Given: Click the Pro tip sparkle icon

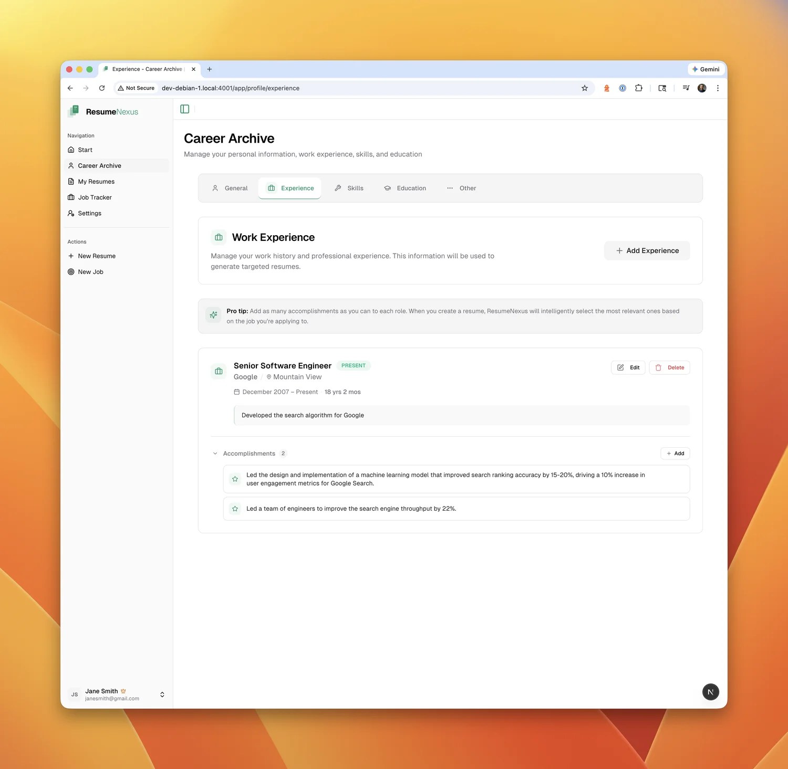Looking at the screenshot, I should [213, 315].
